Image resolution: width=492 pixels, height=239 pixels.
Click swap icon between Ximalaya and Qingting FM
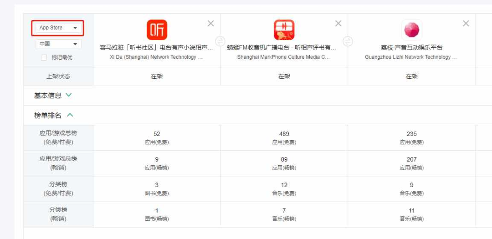click(x=220, y=41)
